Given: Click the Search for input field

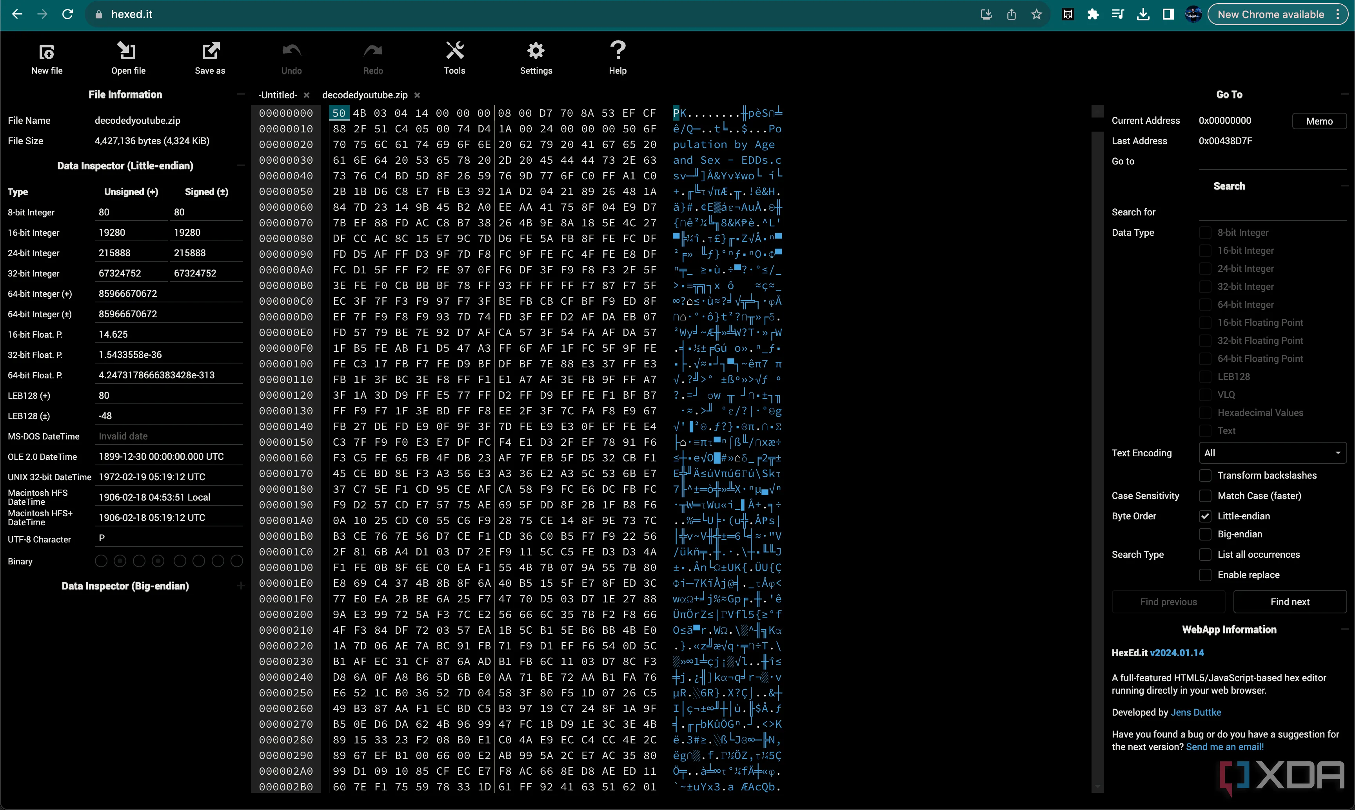Looking at the screenshot, I should 1273,212.
